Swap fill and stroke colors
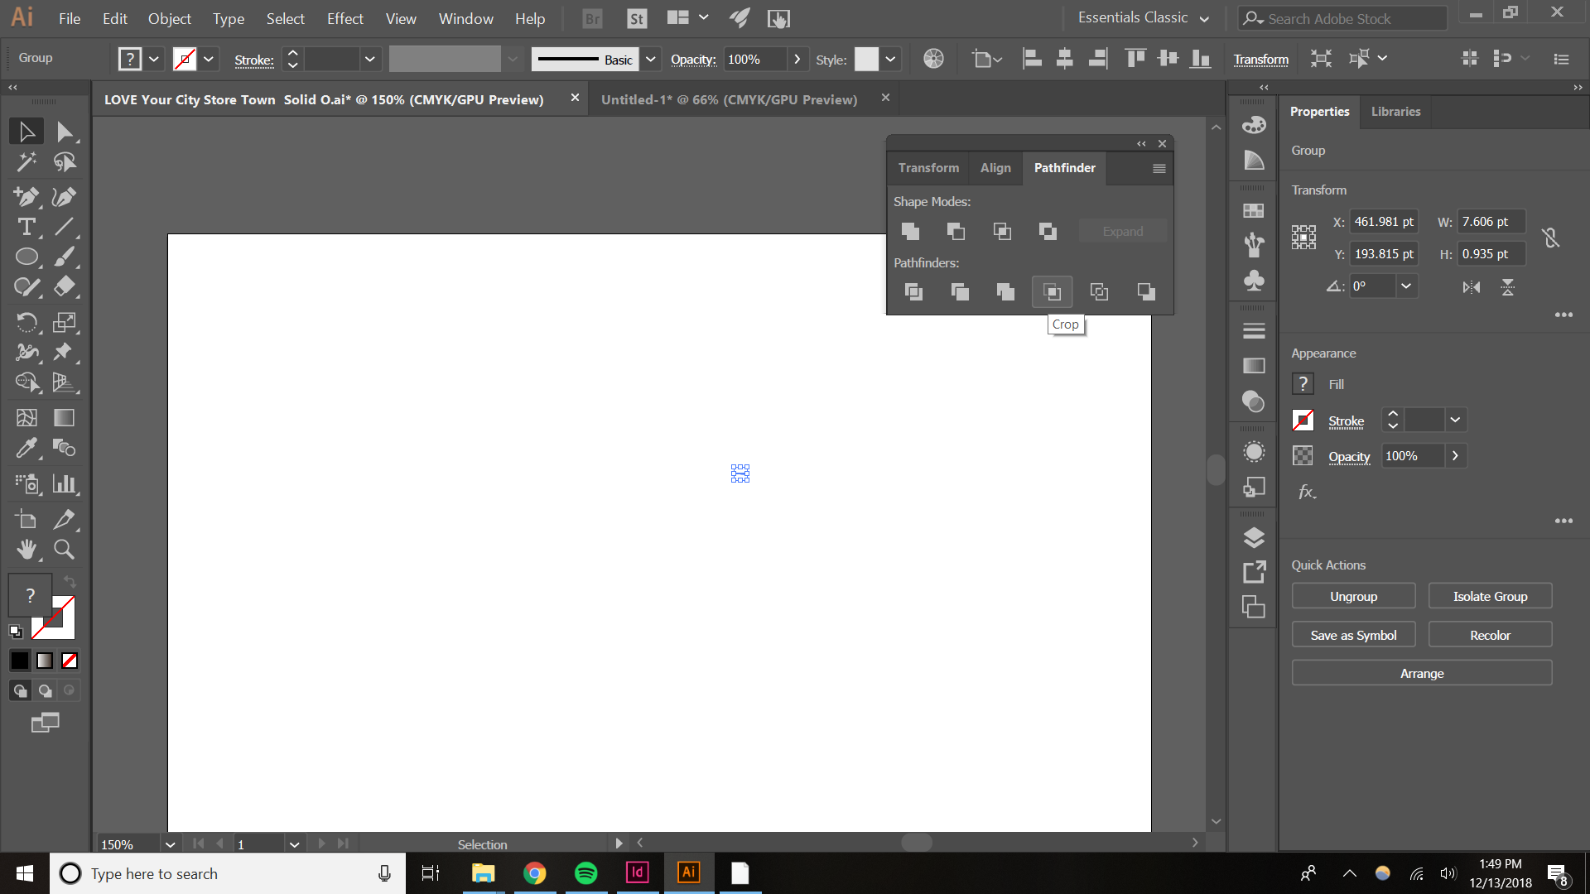 click(x=70, y=581)
